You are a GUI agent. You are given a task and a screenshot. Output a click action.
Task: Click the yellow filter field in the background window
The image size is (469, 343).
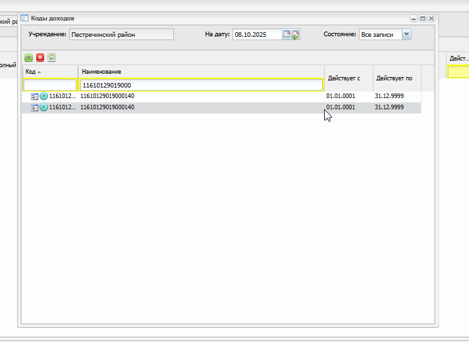458,72
